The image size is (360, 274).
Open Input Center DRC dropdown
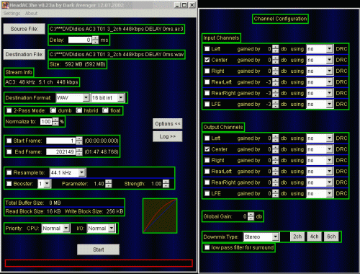tap(320, 60)
